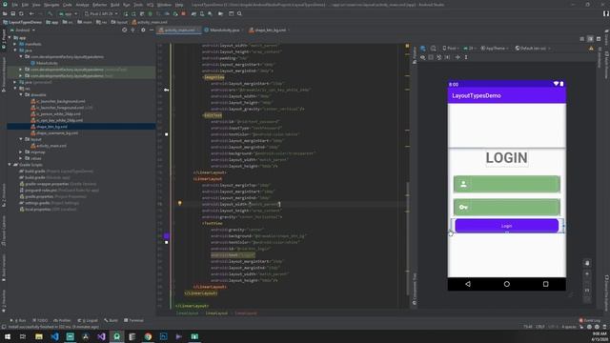Click the yellow lightbulb intention icon in gutter
Screen dimensions: 610x343
[x=180, y=203]
